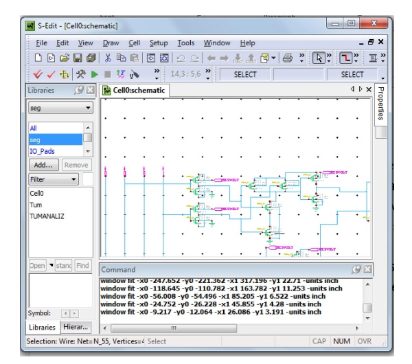412x364 pixels.
Task: Open the Draw menu
Action: pyautogui.click(x=111, y=43)
